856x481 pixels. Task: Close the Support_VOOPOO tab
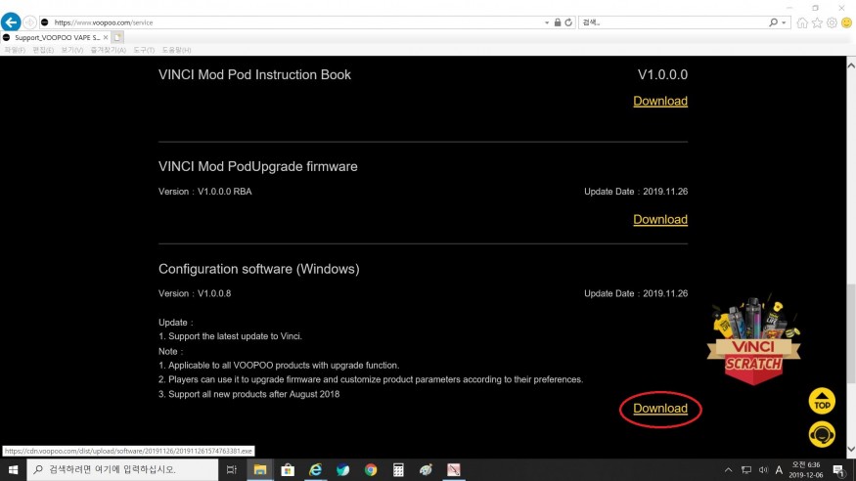106,37
